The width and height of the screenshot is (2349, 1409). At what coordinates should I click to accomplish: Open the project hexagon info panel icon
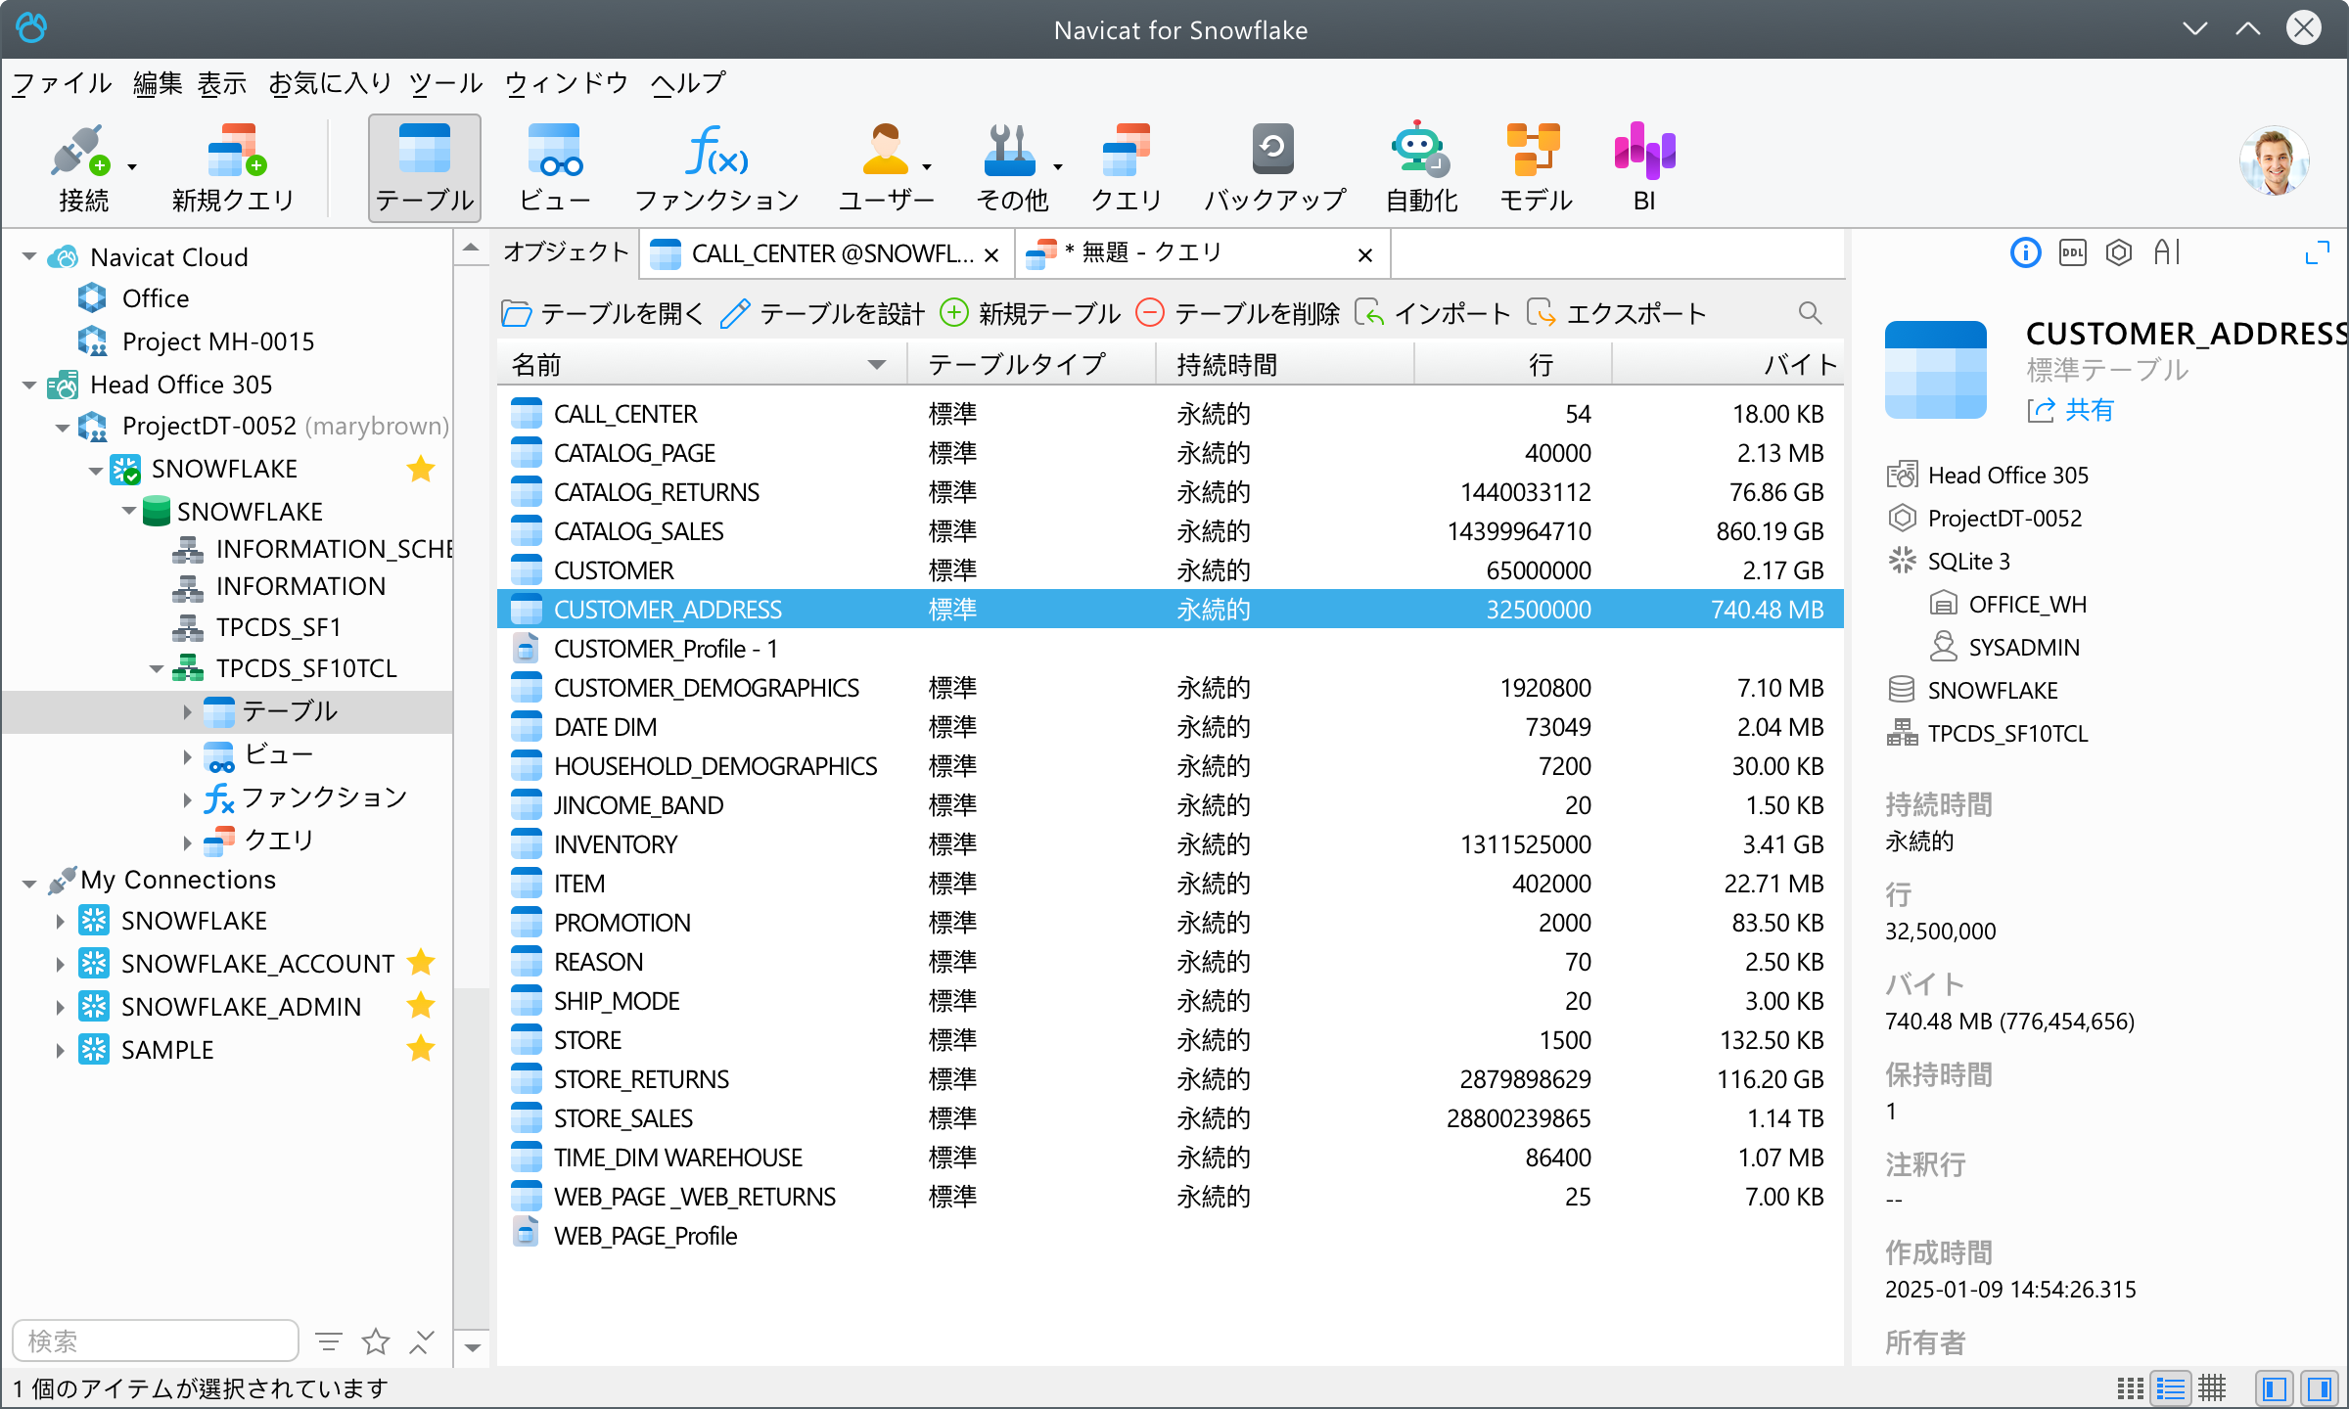pos(2119,253)
